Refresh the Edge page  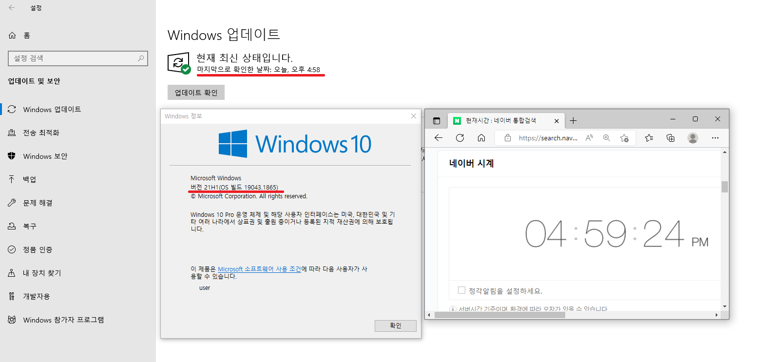tap(459, 138)
